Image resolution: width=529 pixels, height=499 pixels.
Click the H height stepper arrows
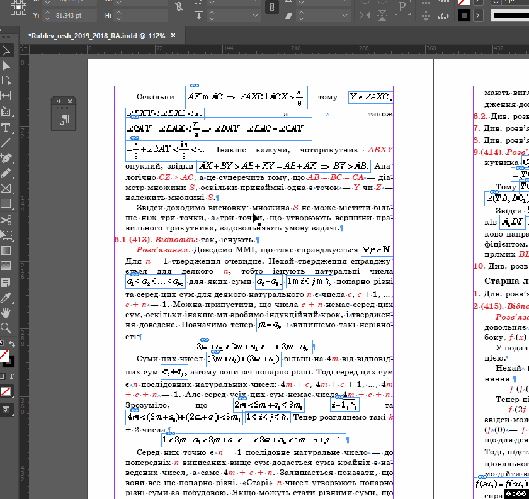(x=118, y=16)
